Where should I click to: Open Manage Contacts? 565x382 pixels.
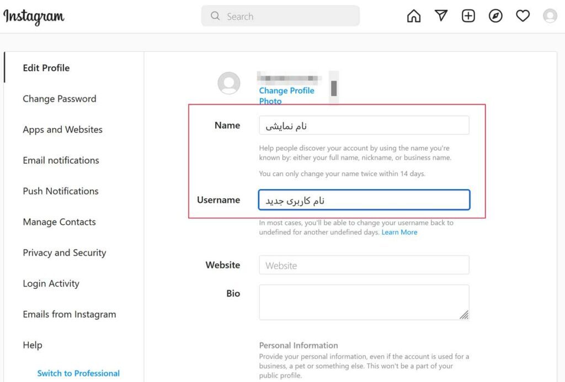click(59, 222)
